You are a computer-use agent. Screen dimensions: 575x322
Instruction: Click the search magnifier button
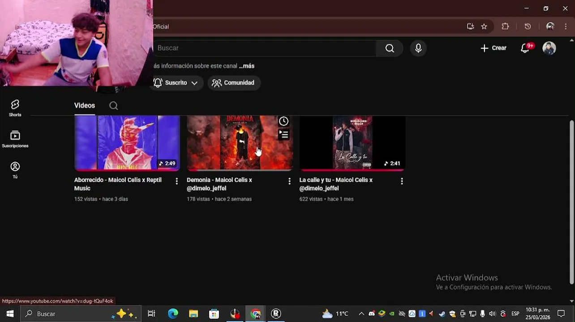coord(390,48)
